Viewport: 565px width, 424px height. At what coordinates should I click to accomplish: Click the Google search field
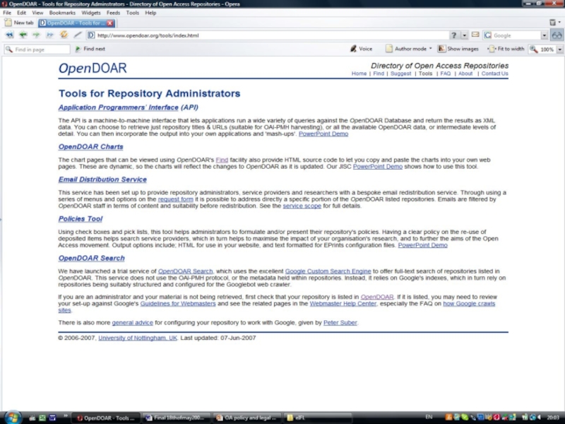tap(512, 35)
